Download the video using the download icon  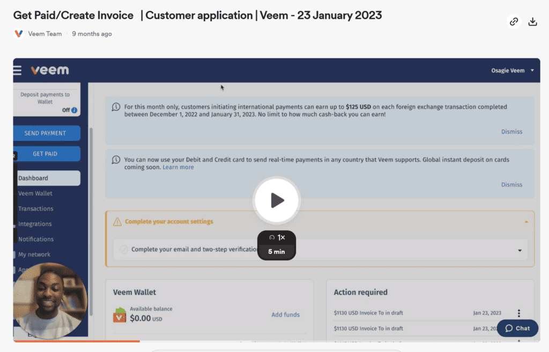[x=532, y=21]
